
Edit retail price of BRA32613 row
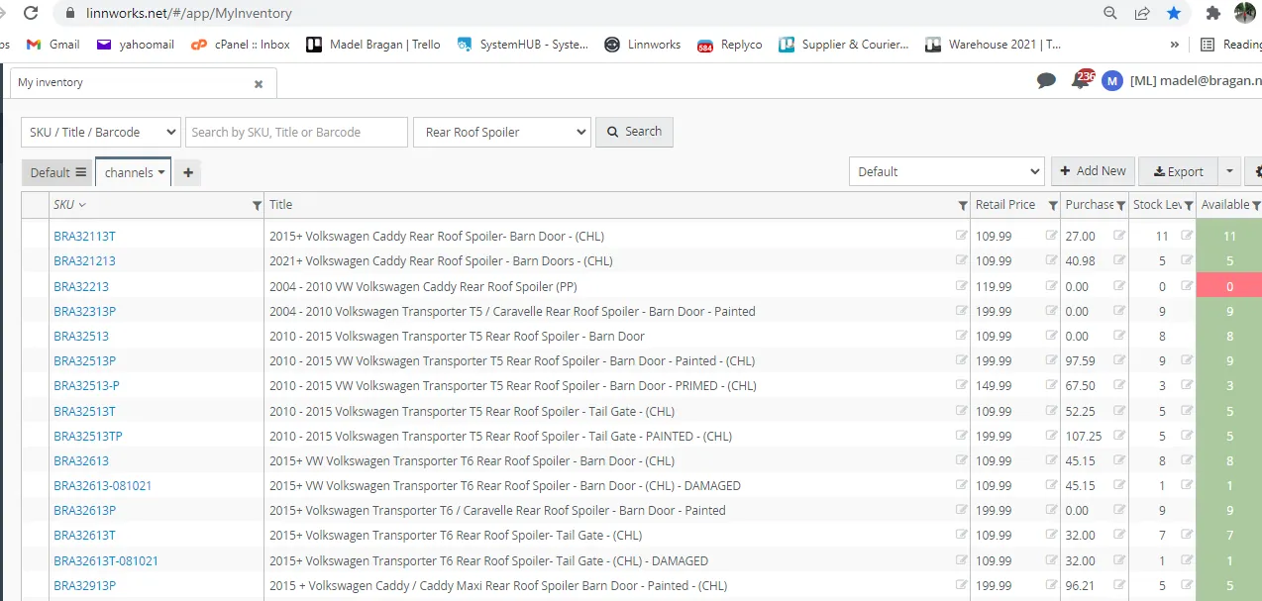pos(1051,459)
